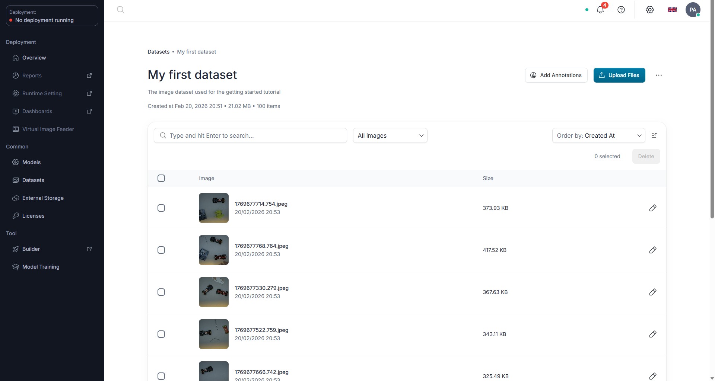Open thumbnail of 1769677330.279.jpeg
Screen dimensions: 715x381
pyautogui.click(x=214, y=292)
